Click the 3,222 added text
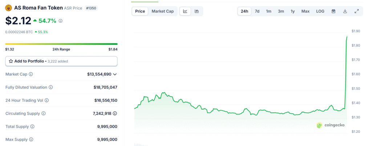372x146 pixels. pos(58,61)
